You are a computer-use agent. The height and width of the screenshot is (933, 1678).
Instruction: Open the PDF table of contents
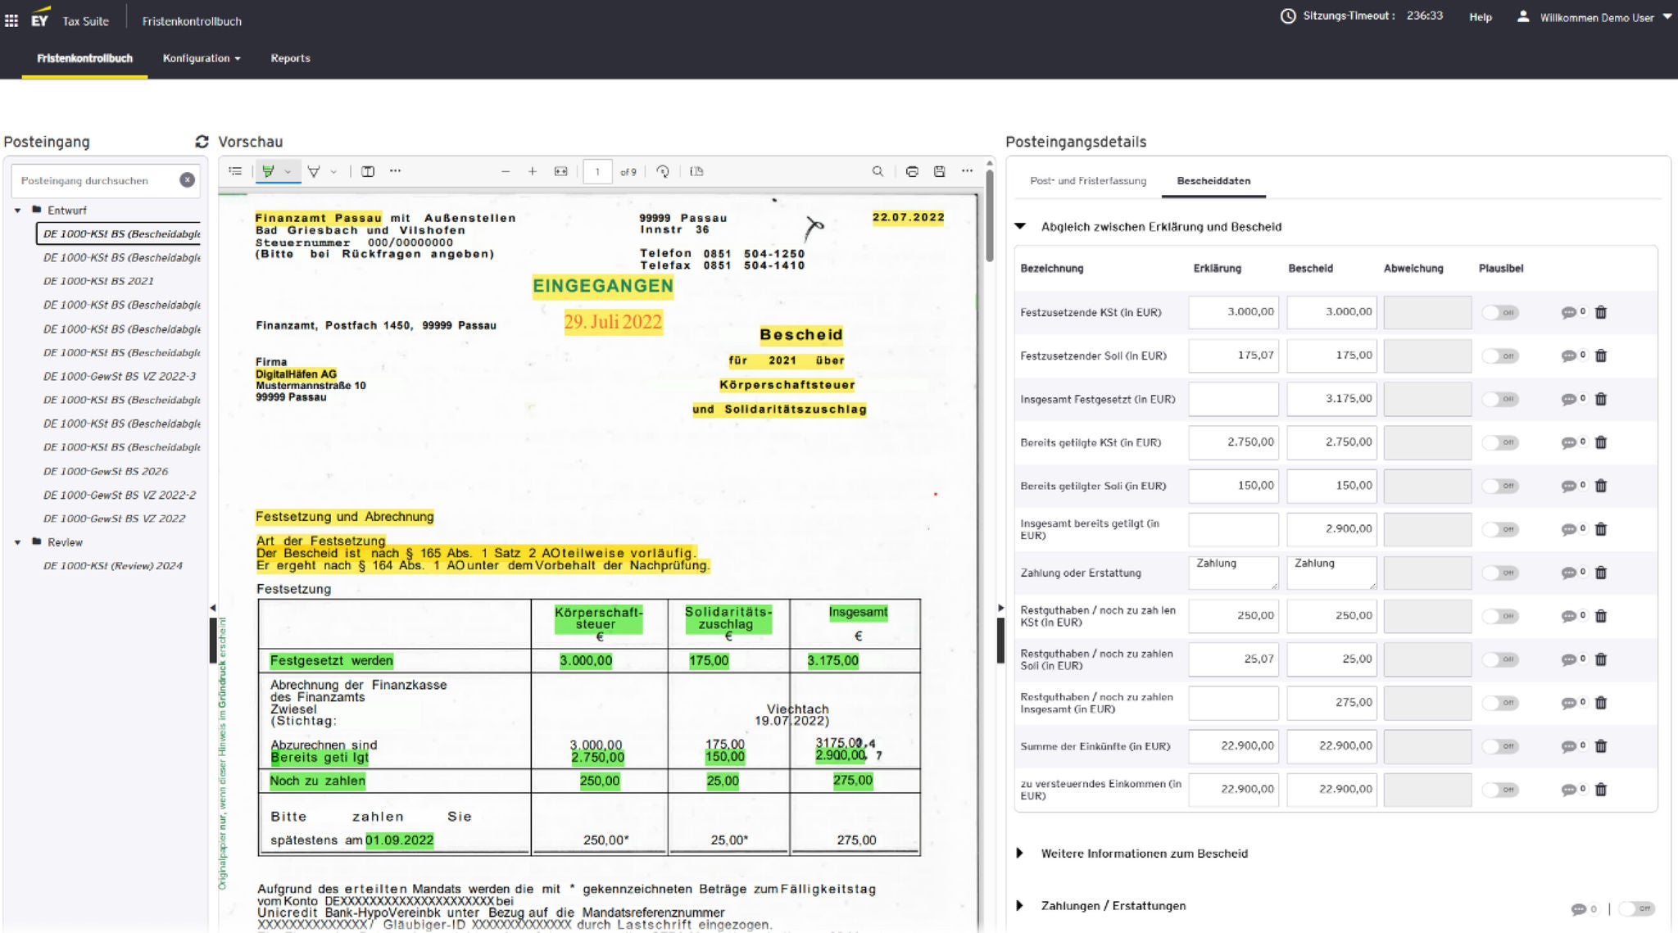(x=235, y=171)
